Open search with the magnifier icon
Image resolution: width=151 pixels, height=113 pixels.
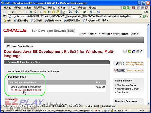[41, 12]
